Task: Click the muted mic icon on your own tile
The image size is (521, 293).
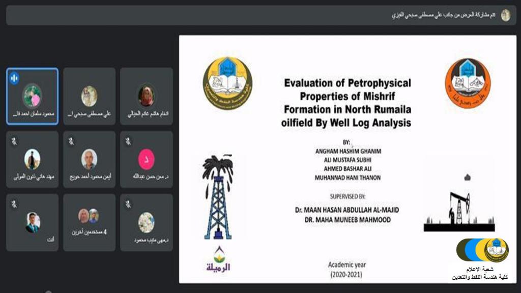Action: [x=14, y=204]
